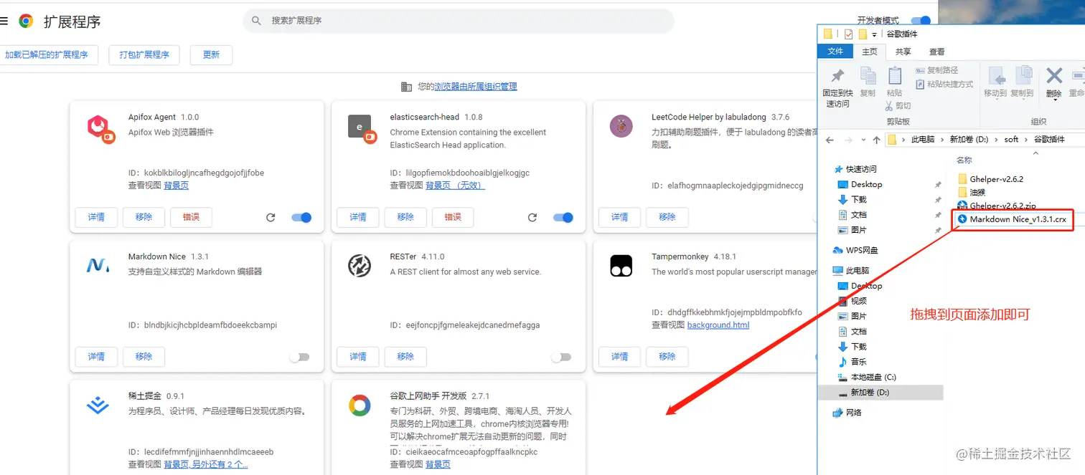Open 详情 for Markdown Nice
1085x475 pixels.
click(96, 357)
